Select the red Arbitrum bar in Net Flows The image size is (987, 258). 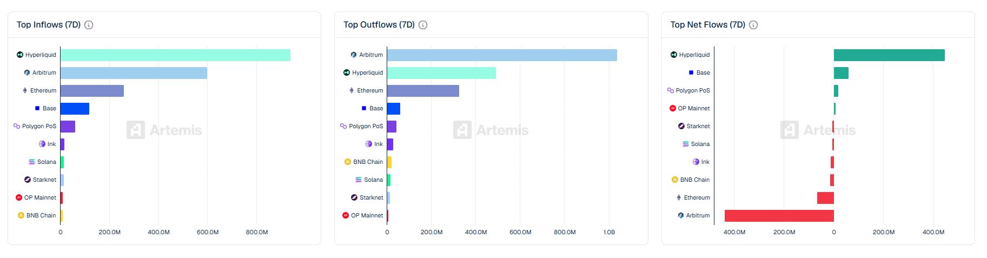[779, 216]
